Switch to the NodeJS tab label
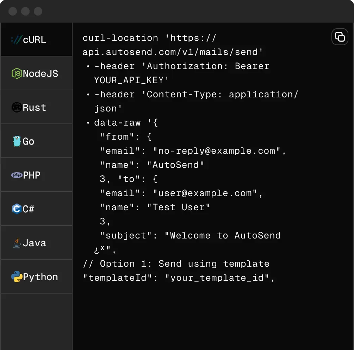Screen dimensions: 354x350 point(41,73)
